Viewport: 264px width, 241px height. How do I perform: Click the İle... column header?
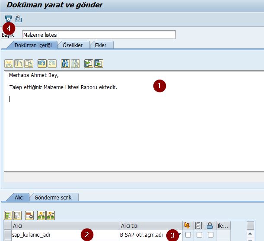(223, 226)
